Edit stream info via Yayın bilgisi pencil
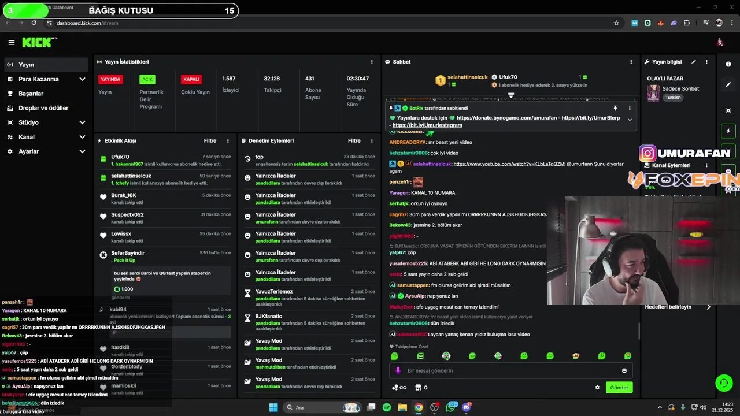The width and height of the screenshot is (740, 416). point(694,62)
